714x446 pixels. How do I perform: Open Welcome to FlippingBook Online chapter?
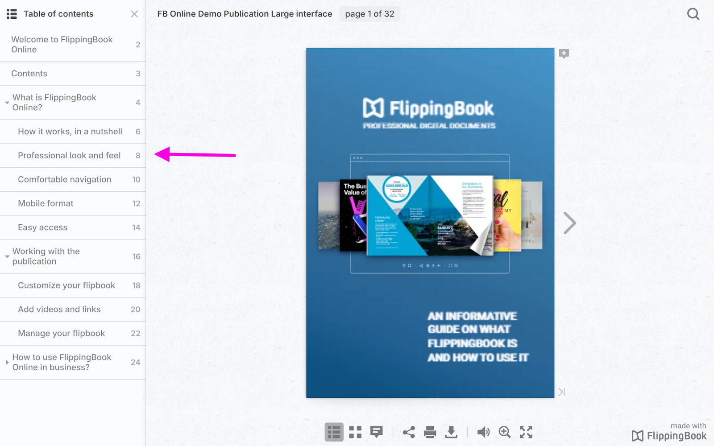click(73, 45)
